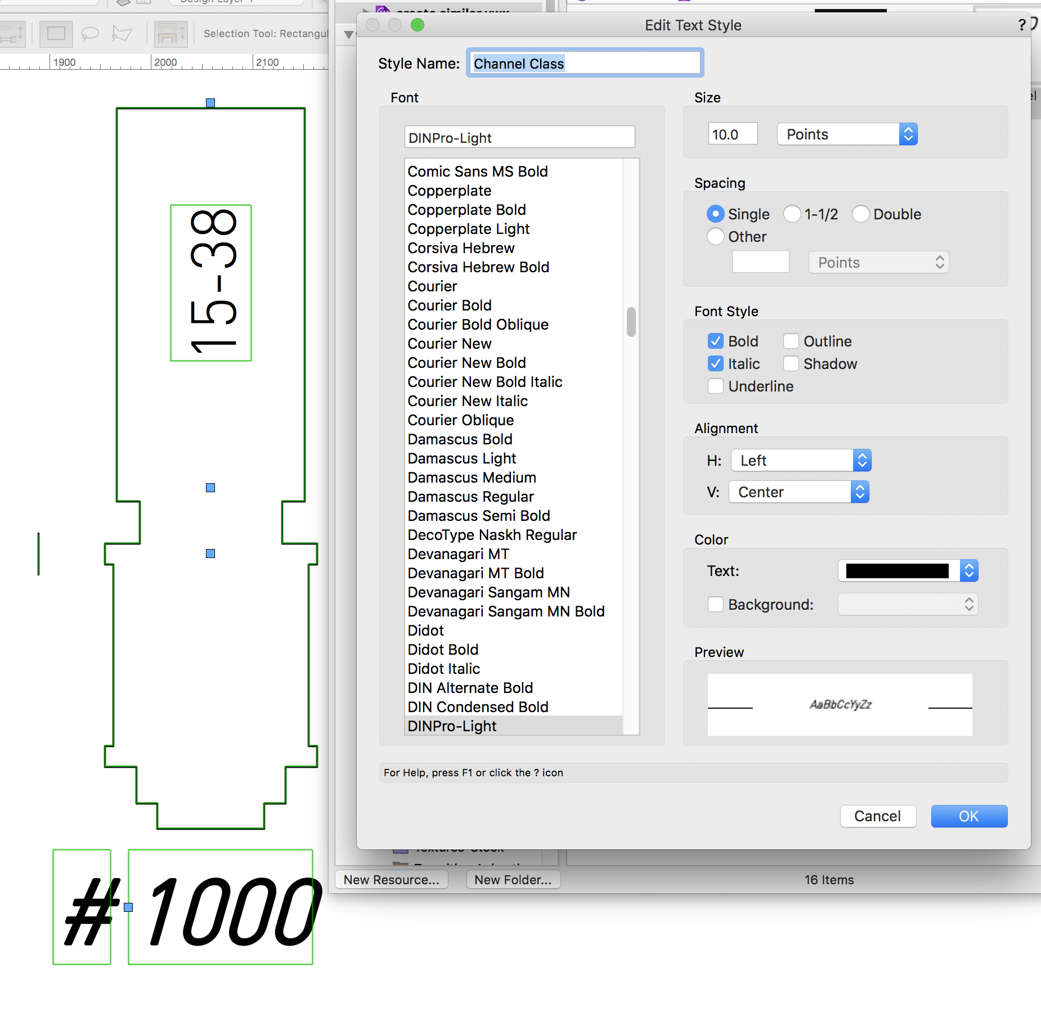This screenshot has height=1017, width=1041.
Task: Click the green zoom button of the dialog
Action: (417, 25)
